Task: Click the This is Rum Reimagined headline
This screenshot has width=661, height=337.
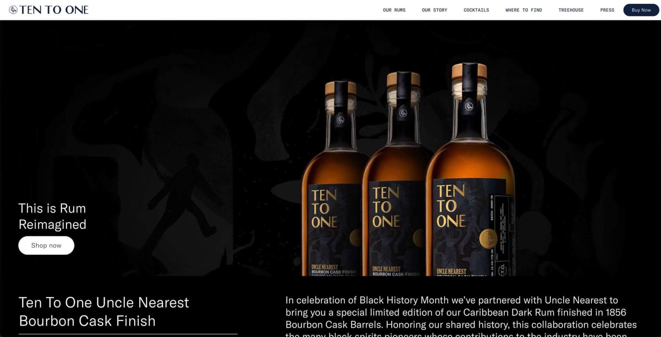Action: 52,216
